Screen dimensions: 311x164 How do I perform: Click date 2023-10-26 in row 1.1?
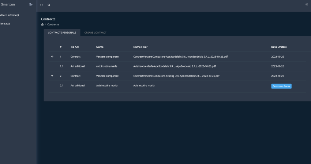coord(277,66)
